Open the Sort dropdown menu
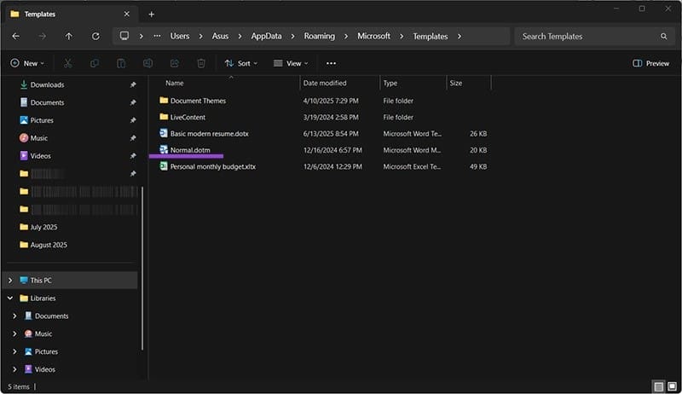Viewport: 682px width, 394px height. tap(241, 63)
